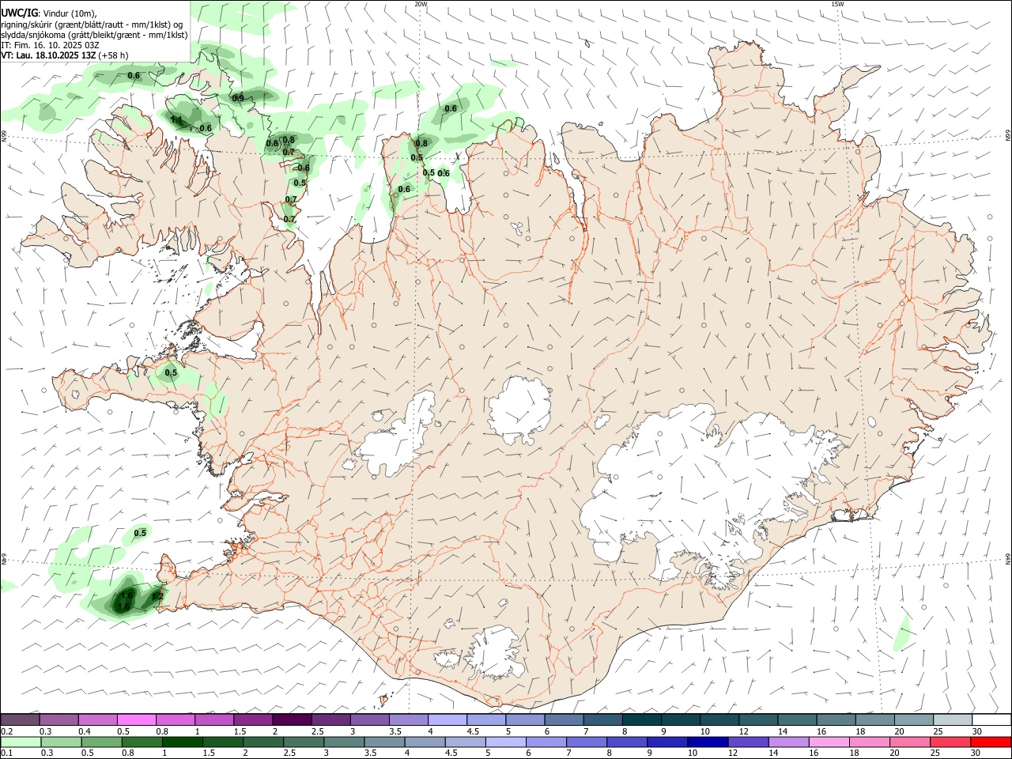The width and height of the screenshot is (1012, 759).
Task: Click the 'slydda/snjókoma' legend description line
Action: tap(94, 35)
